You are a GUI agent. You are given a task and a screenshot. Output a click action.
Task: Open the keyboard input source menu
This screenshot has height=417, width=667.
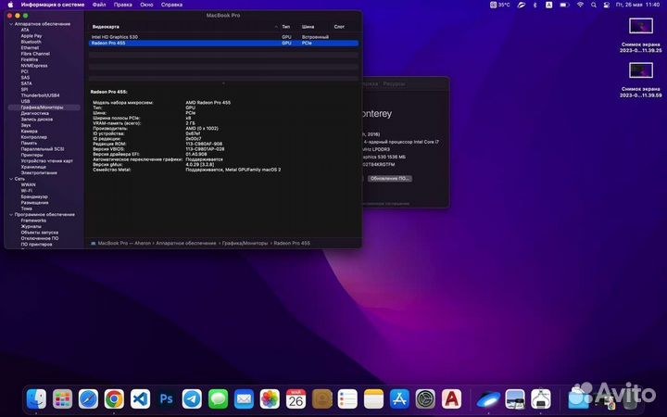pyautogui.click(x=549, y=5)
